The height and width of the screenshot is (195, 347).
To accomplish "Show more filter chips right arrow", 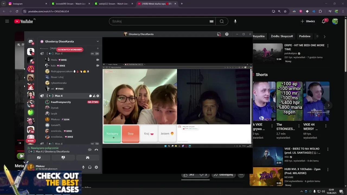I will coord(324,36).
